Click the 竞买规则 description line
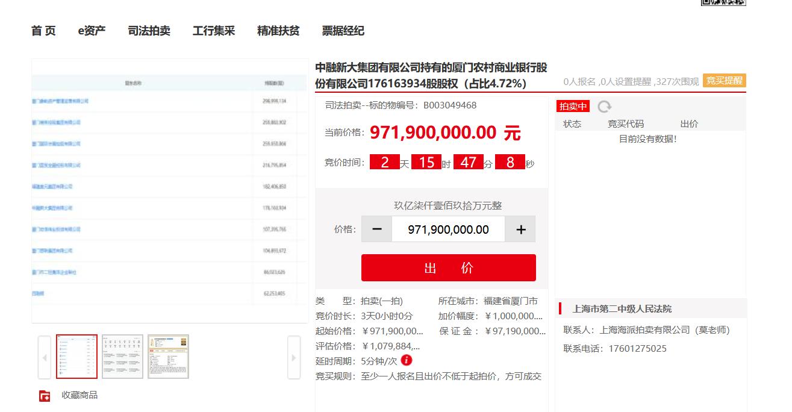Viewport: 792px width, 412px height. tap(428, 376)
